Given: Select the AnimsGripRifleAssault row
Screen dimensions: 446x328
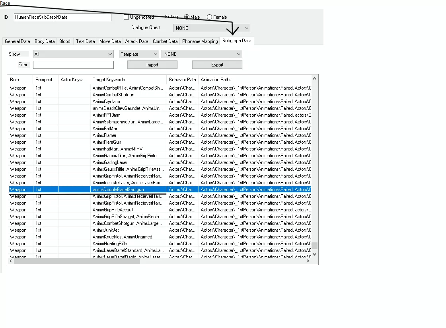Looking at the screenshot, I should pyautogui.click(x=160, y=210).
